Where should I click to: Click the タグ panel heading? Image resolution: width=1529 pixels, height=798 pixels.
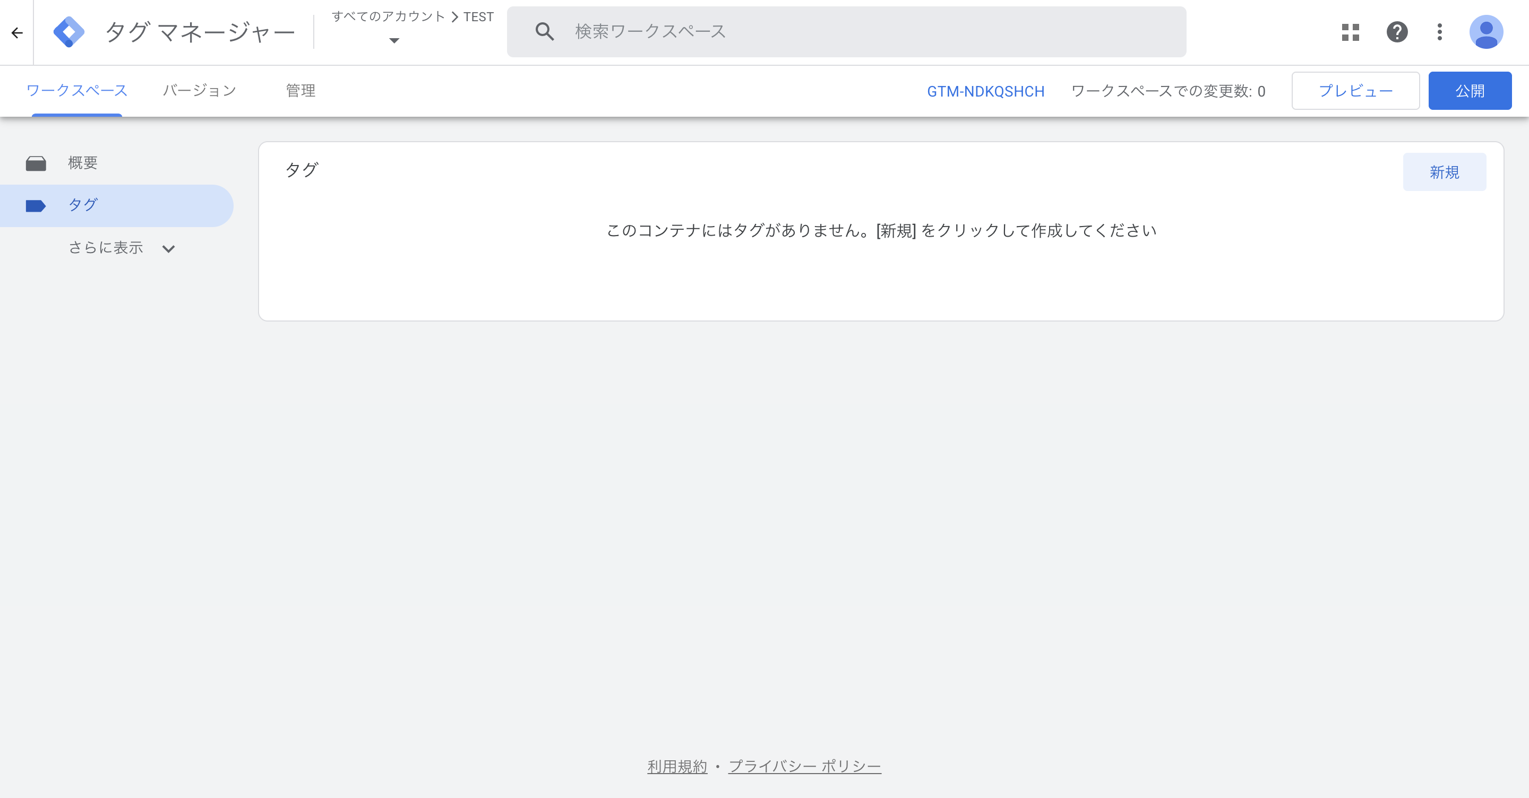pyautogui.click(x=302, y=170)
